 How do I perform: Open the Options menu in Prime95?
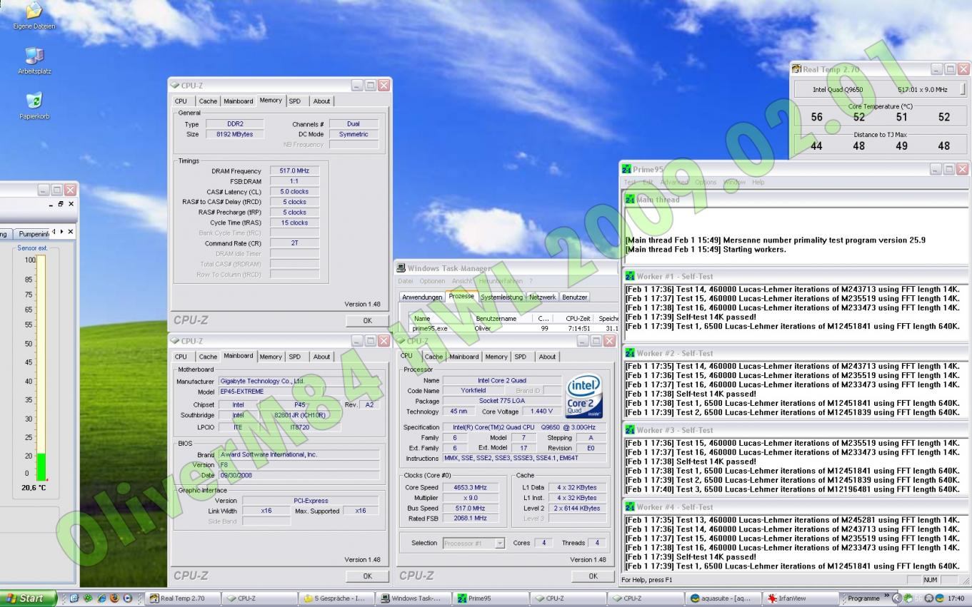pyautogui.click(x=706, y=182)
